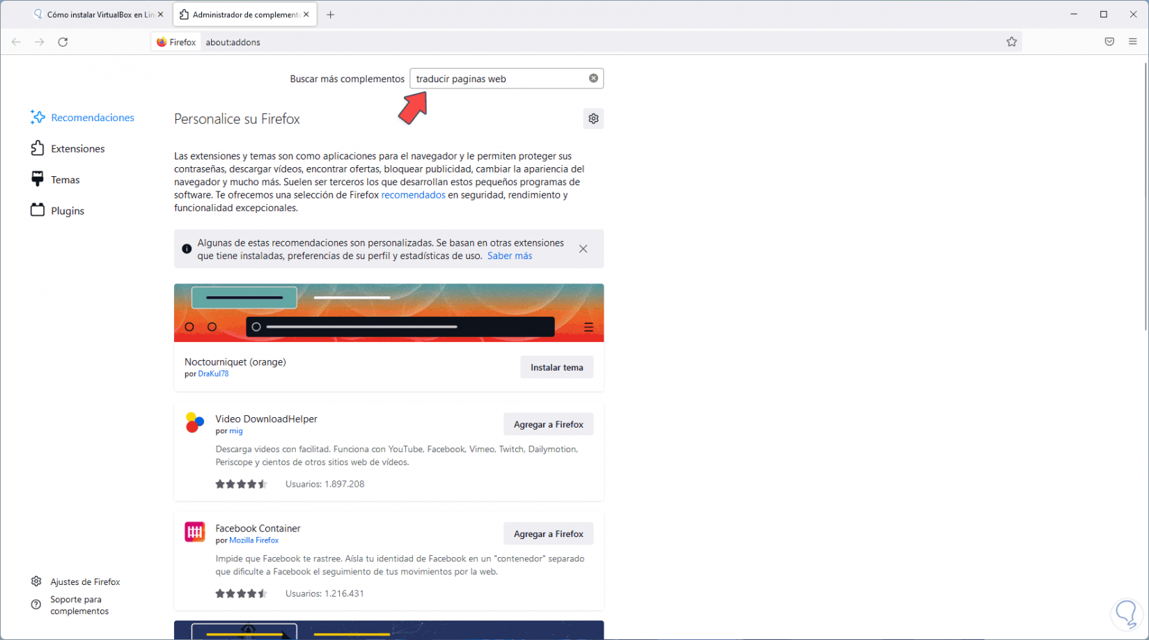Open a new tab

(x=331, y=15)
